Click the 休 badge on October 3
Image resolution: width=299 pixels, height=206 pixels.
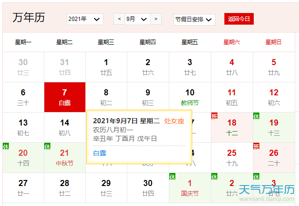(256, 176)
